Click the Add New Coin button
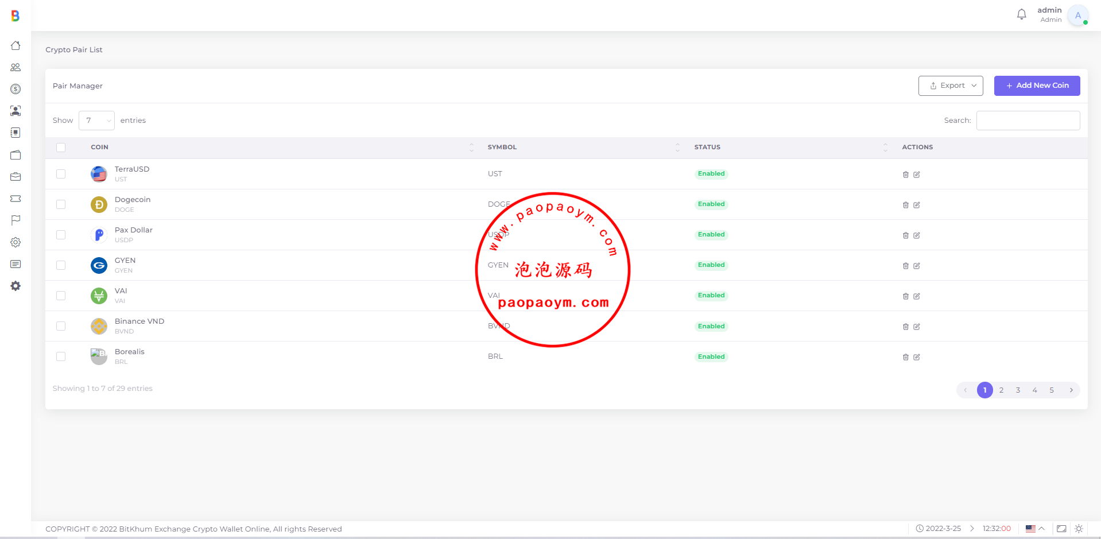This screenshot has height=539, width=1101. (1037, 86)
